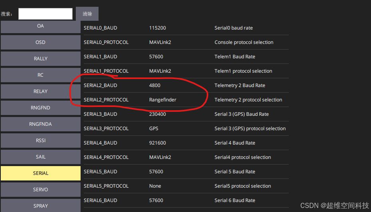Image resolution: width=371 pixels, height=212 pixels.
Task: Click the Serial0 baud rate description
Action: tap(233, 28)
